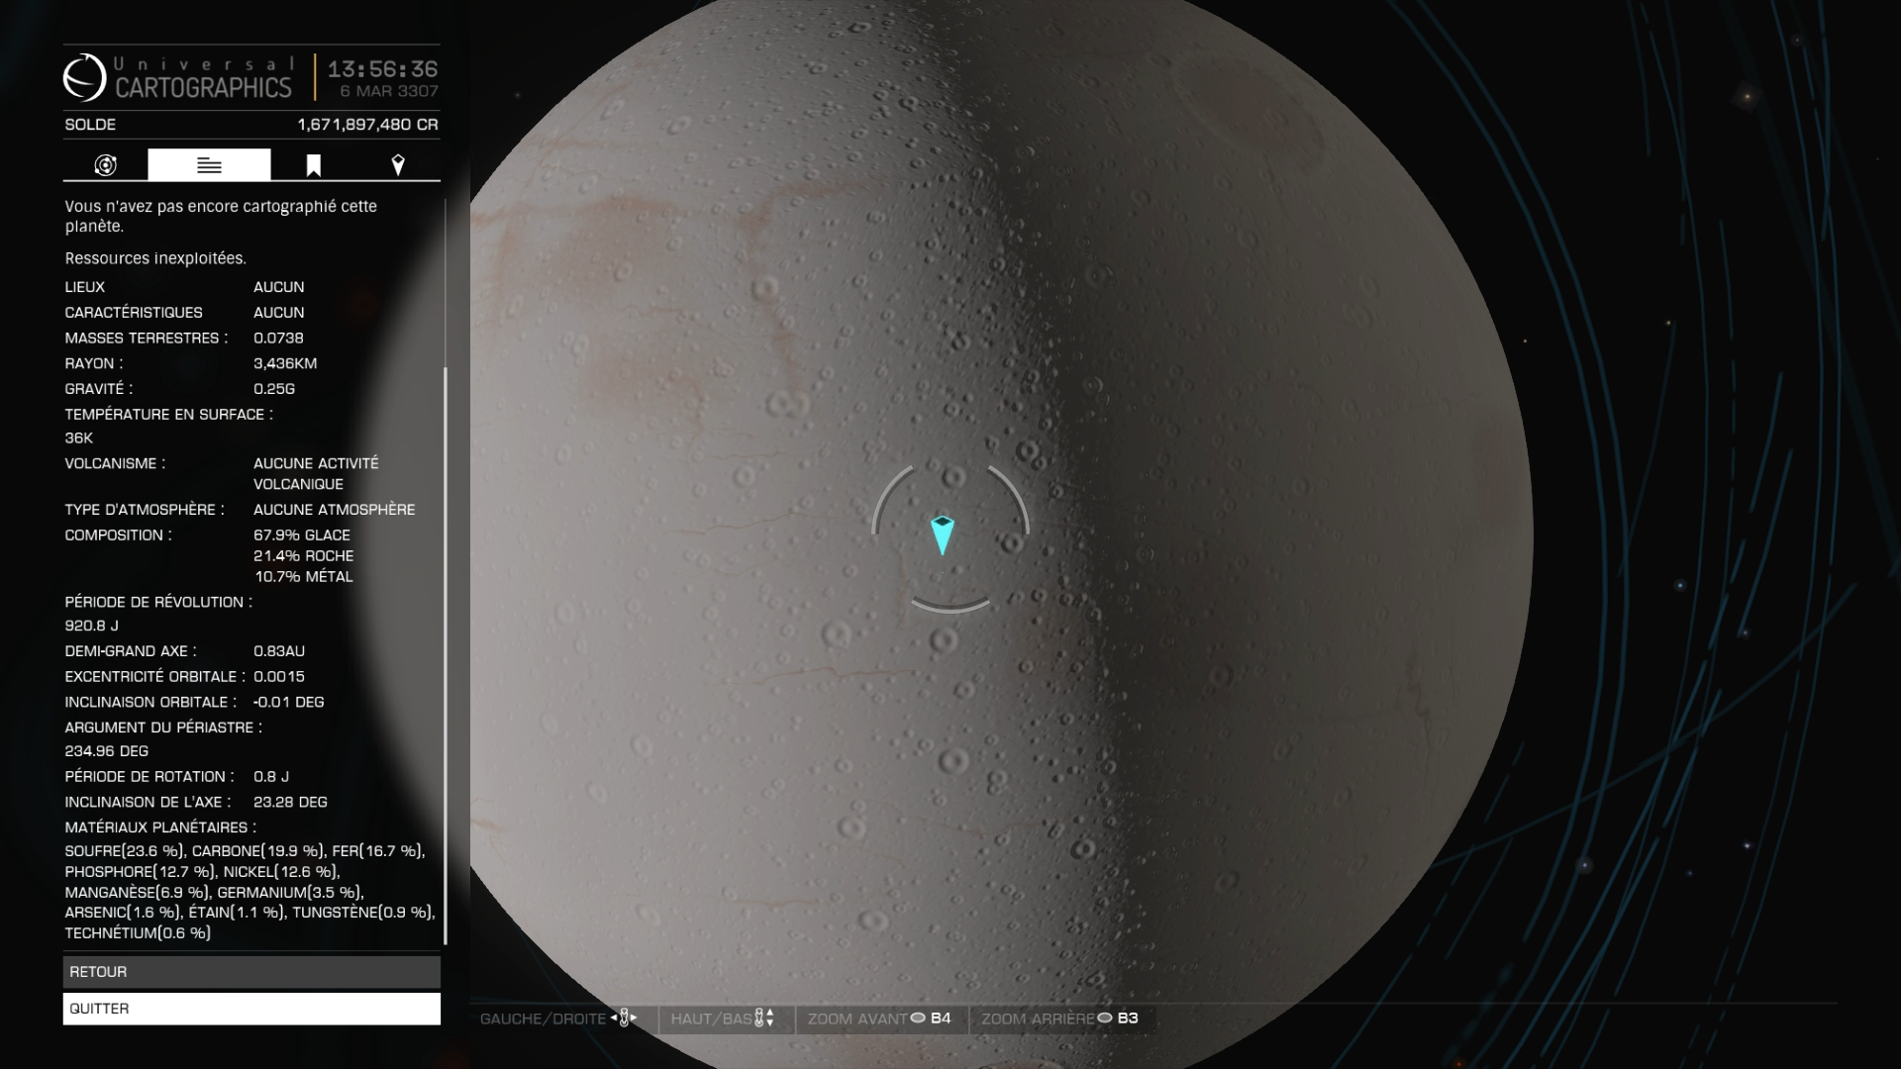Click the in-game clock display
The width and height of the screenshot is (1901, 1069).
[382, 69]
